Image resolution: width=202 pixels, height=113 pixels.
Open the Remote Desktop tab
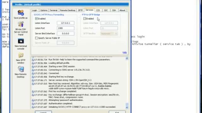click(x=68, y=10)
